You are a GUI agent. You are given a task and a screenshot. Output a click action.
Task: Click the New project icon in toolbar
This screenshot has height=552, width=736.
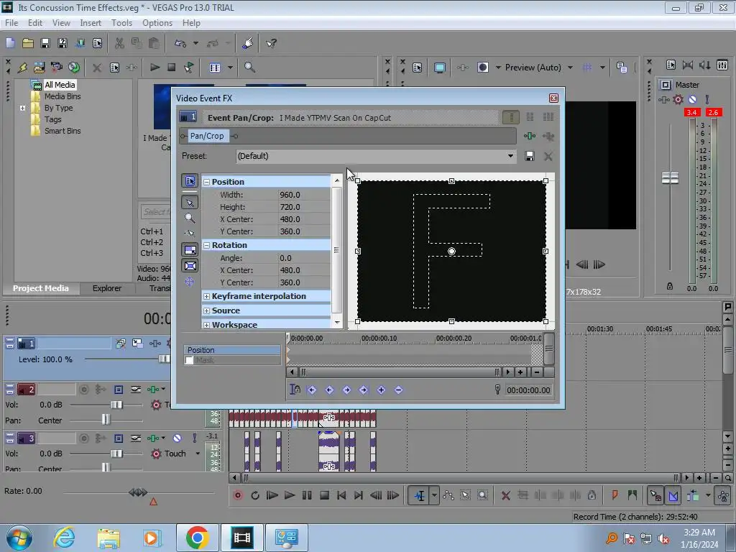[x=10, y=43]
